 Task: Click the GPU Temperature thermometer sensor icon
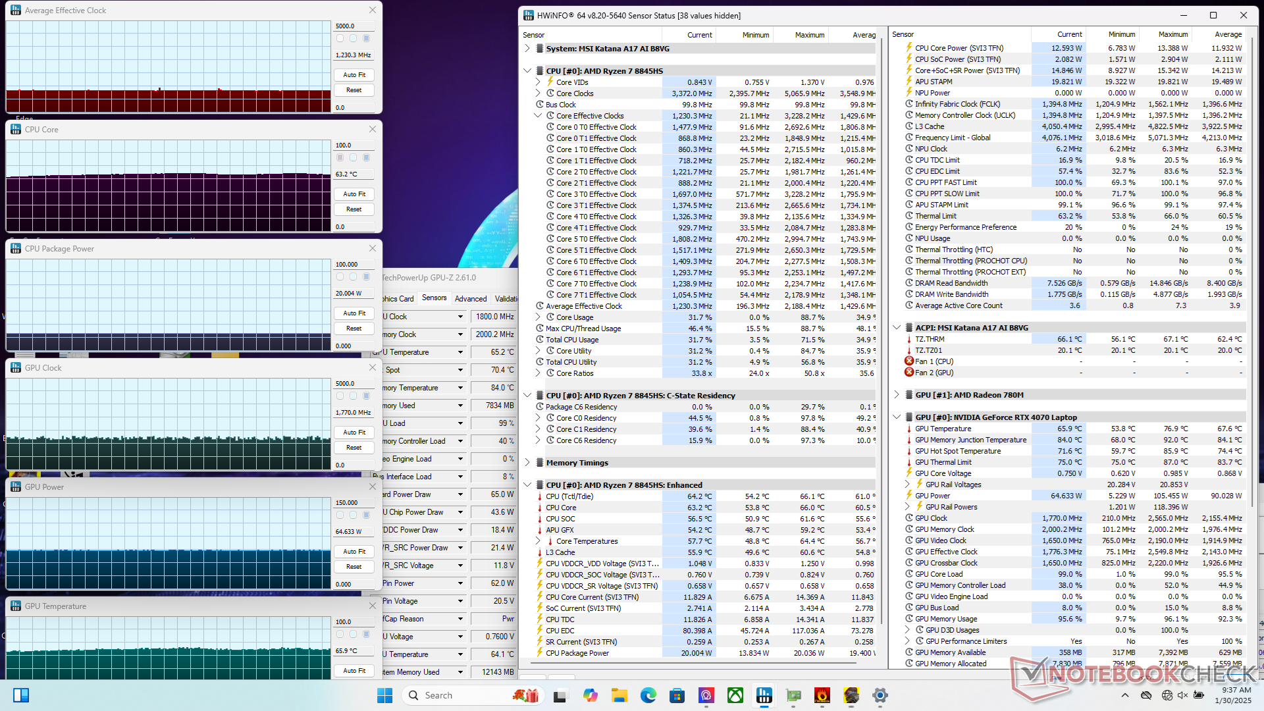(909, 429)
